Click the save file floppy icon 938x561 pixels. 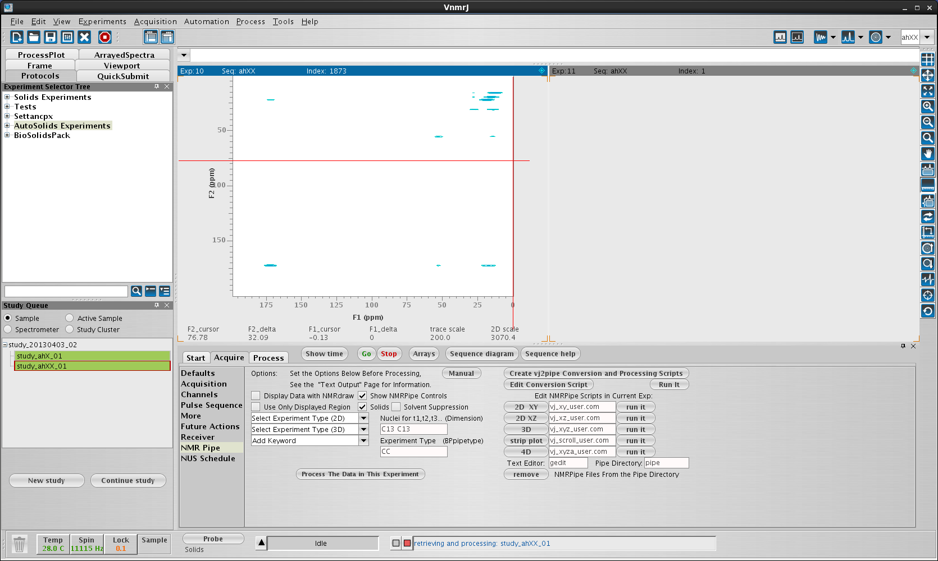coord(51,37)
